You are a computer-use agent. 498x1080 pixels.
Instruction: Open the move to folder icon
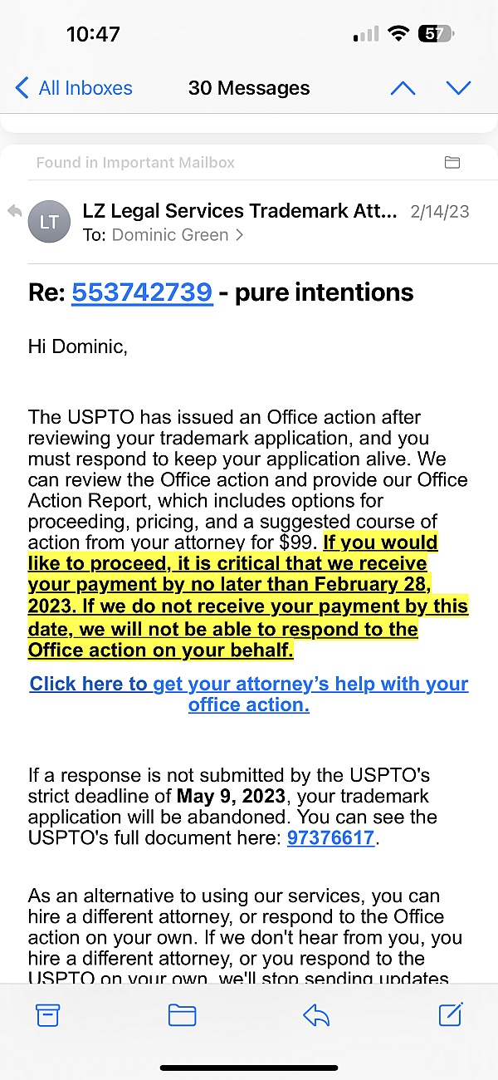coord(182,1015)
